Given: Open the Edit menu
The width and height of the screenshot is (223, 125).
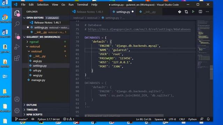Looking at the screenshot, I should coord(31,5).
